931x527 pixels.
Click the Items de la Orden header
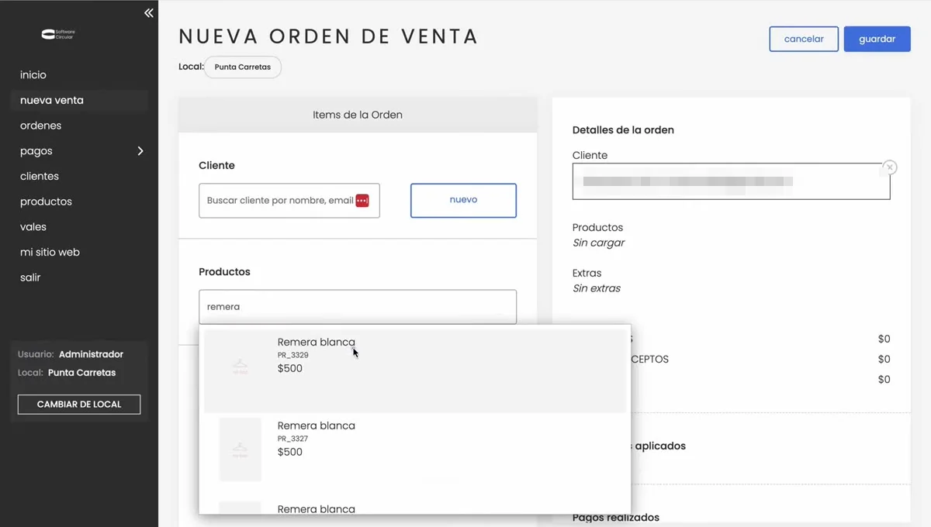pyautogui.click(x=358, y=115)
